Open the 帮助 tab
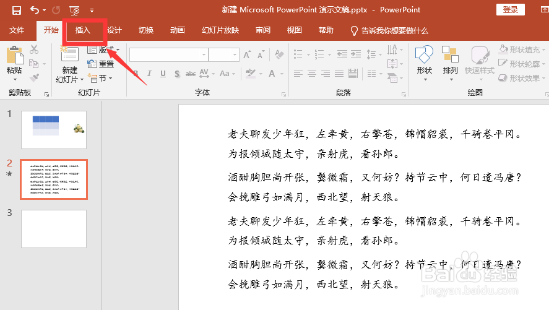 point(326,30)
